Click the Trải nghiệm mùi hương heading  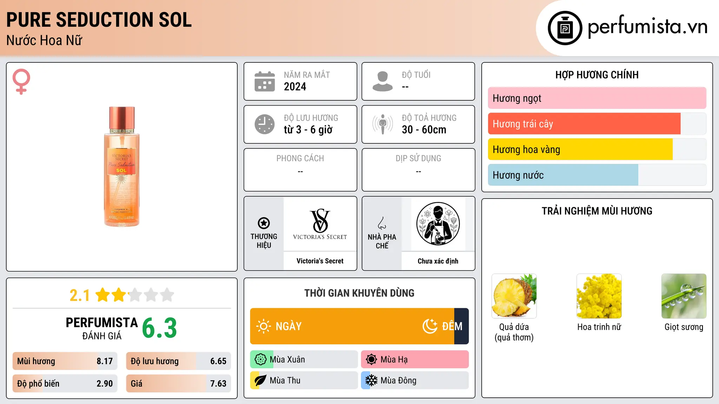[597, 211]
